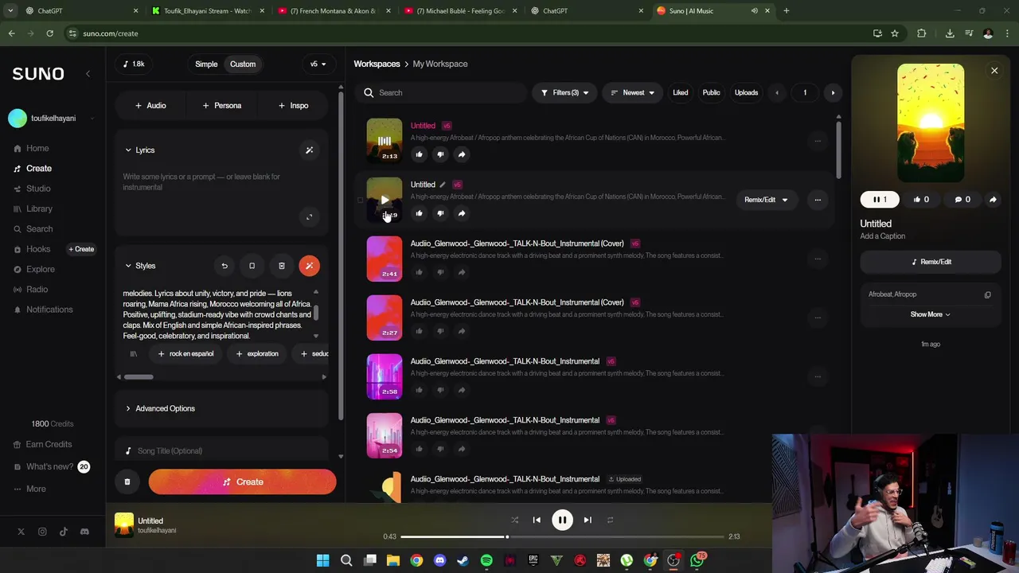Open the Filters (3) dropdown
Image resolution: width=1019 pixels, height=573 pixels.
[x=564, y=92]
